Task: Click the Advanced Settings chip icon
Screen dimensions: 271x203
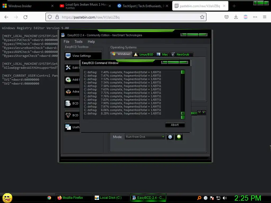Action: [x=68, y=91]
